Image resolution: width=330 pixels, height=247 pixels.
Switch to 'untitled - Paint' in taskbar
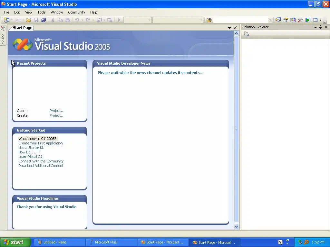click(x=59, y=242)
